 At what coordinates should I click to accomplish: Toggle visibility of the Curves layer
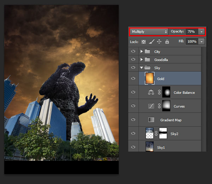coord(133,106)
